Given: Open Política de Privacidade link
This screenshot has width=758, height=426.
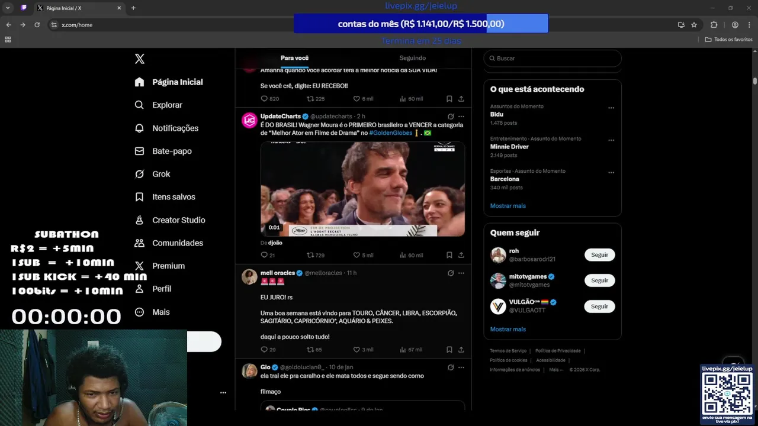Looking at the screenshot, I should pos(558,351).
